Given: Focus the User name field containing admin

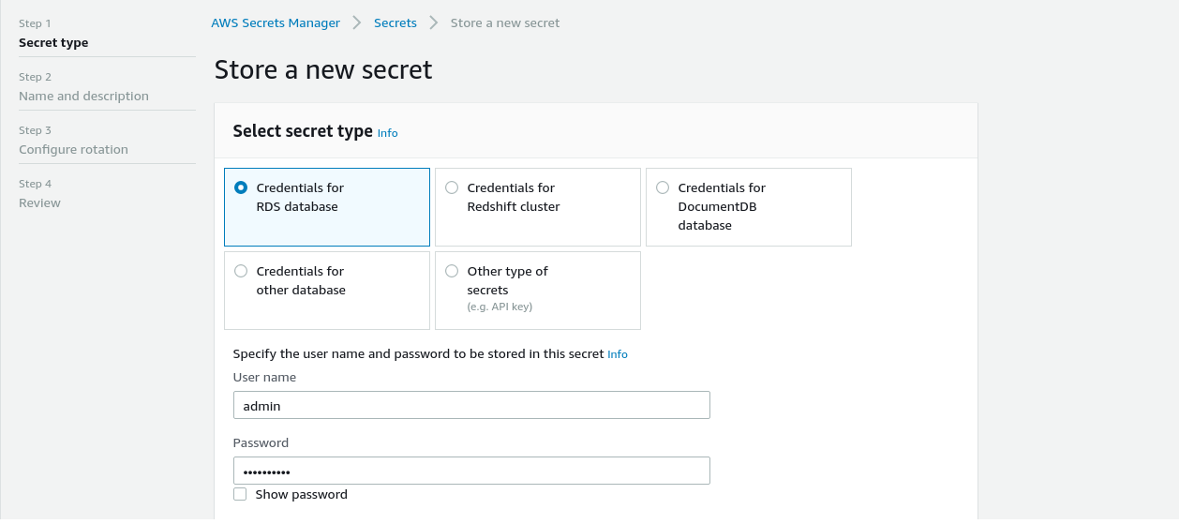Looking at the screenshot, I should 471,405.
